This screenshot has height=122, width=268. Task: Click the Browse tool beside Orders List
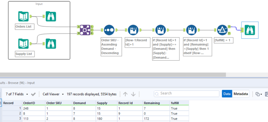[51, 16]
